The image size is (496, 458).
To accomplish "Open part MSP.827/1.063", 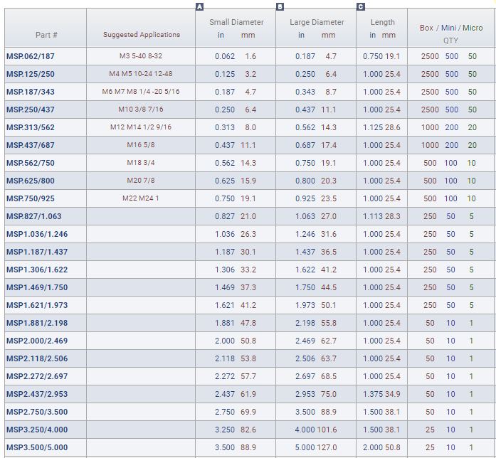I will click(x=33, y=216).
